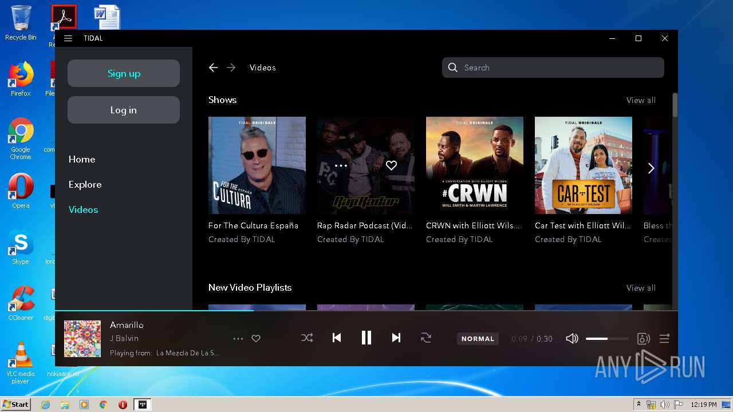Skip to the next track

click(x=396, y=338)
